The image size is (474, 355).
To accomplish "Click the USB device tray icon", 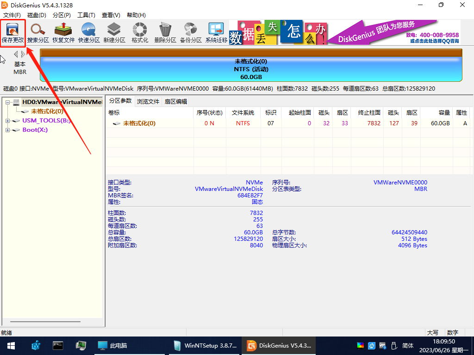I will pos(393,345).
